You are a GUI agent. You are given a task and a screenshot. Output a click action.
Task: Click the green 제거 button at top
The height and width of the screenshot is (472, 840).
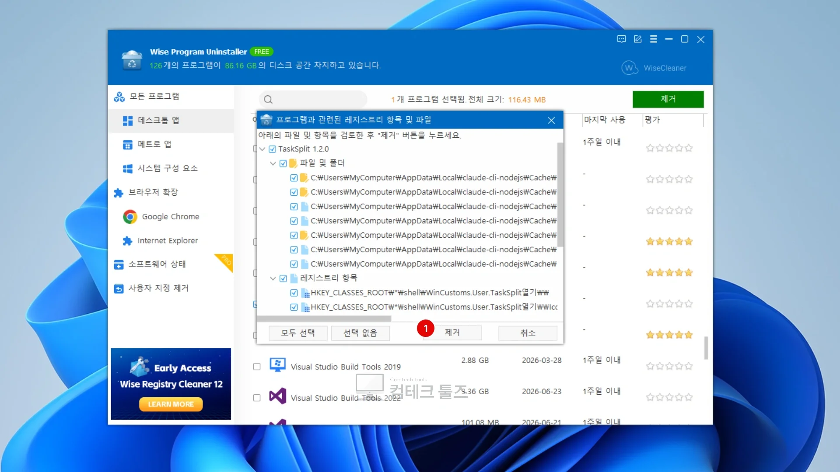(668, 99)
